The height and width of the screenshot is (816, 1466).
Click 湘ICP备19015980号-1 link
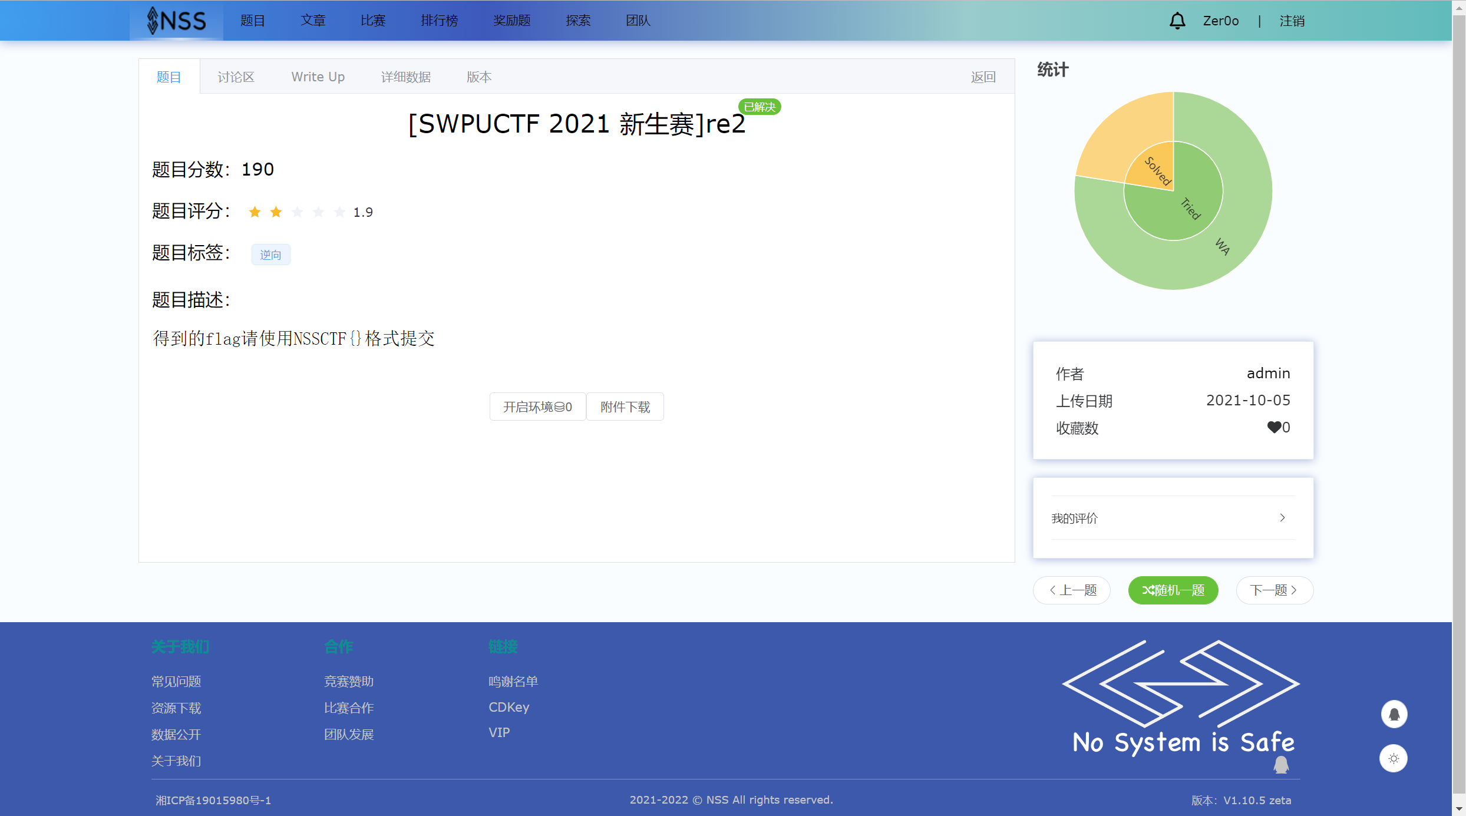[213, 800]
